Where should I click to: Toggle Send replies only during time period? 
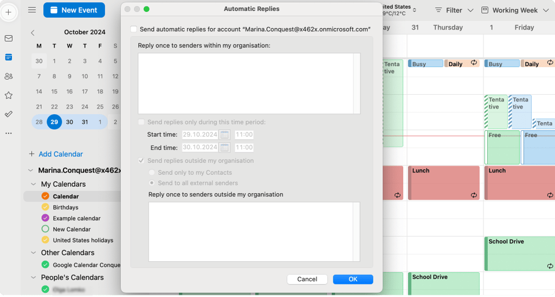pos(141,122)
